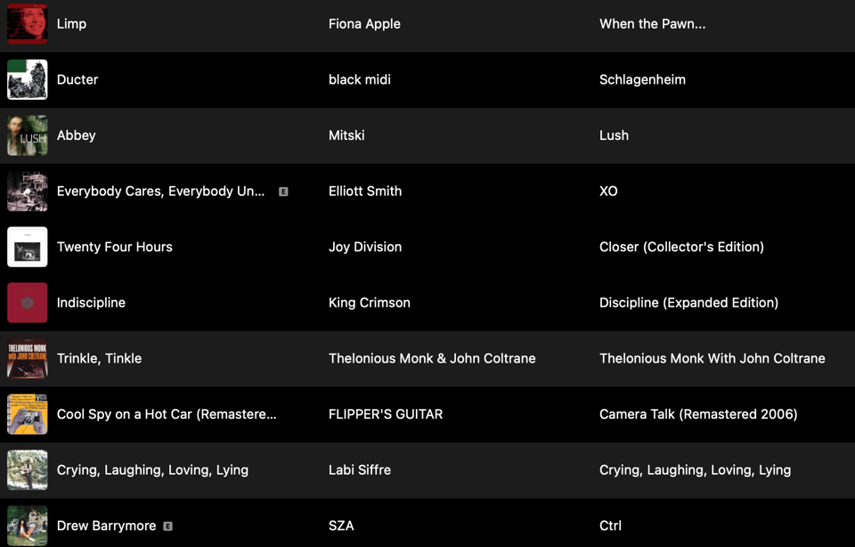855x547 pixels.
Task: Open album Discipline (Expanded Edition)
Action: [x=688, y=303]
